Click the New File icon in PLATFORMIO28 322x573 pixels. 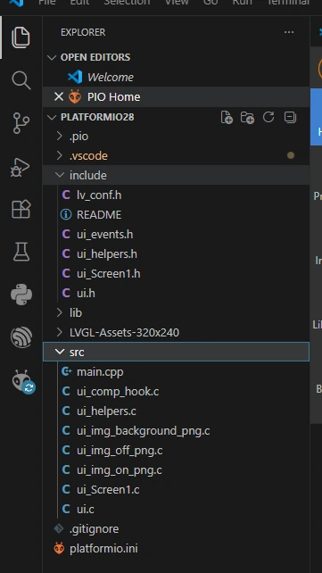point(227,117)
